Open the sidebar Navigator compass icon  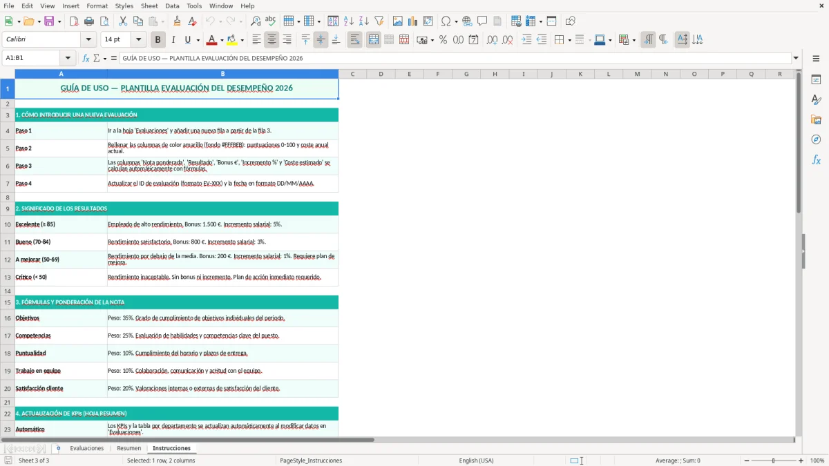(816, 139)
